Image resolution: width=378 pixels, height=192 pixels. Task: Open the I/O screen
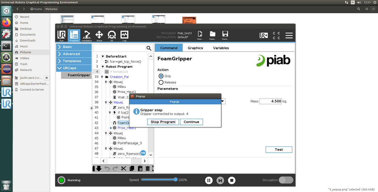coord(112,36)
